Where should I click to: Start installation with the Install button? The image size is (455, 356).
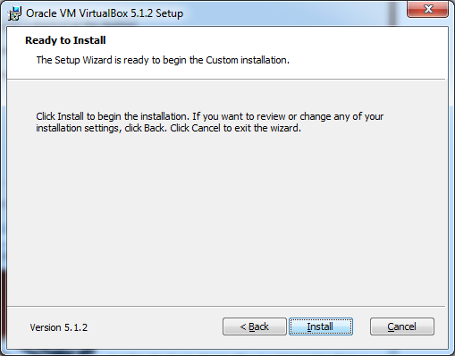pyautogui.click(x=321, y=326)
